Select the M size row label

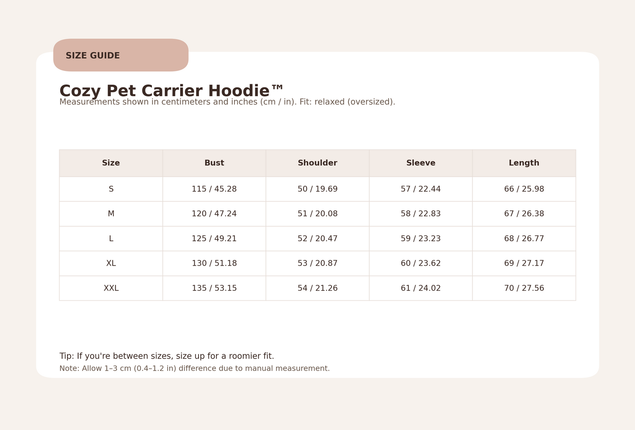tap(111, 214)
